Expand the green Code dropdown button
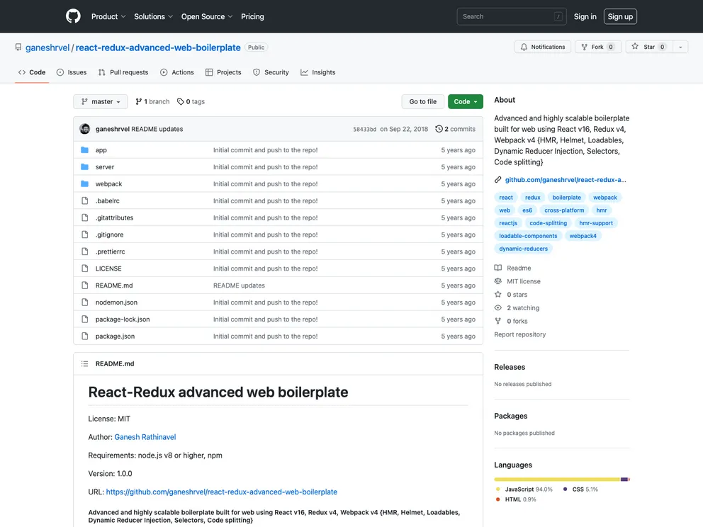The image size is (703, 527). tap(465, 102)
